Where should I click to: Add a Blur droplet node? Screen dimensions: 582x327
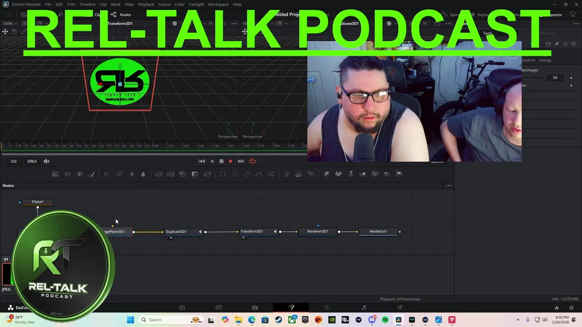pyautogui.click(x=143, y=174)
